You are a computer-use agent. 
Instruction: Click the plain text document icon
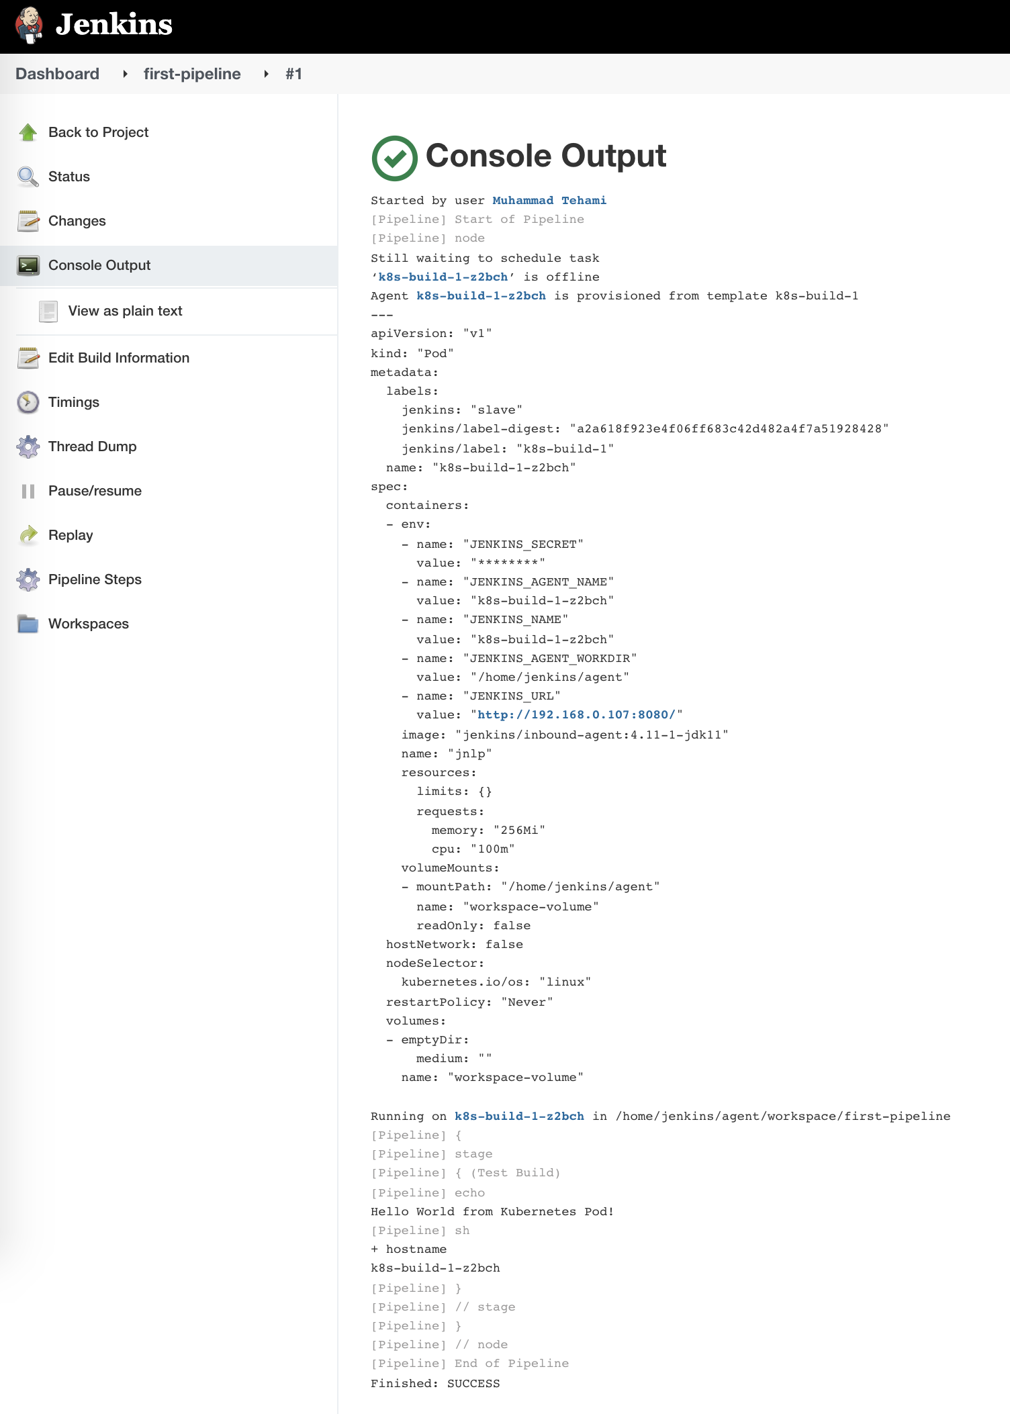click(x=48, y=311)
